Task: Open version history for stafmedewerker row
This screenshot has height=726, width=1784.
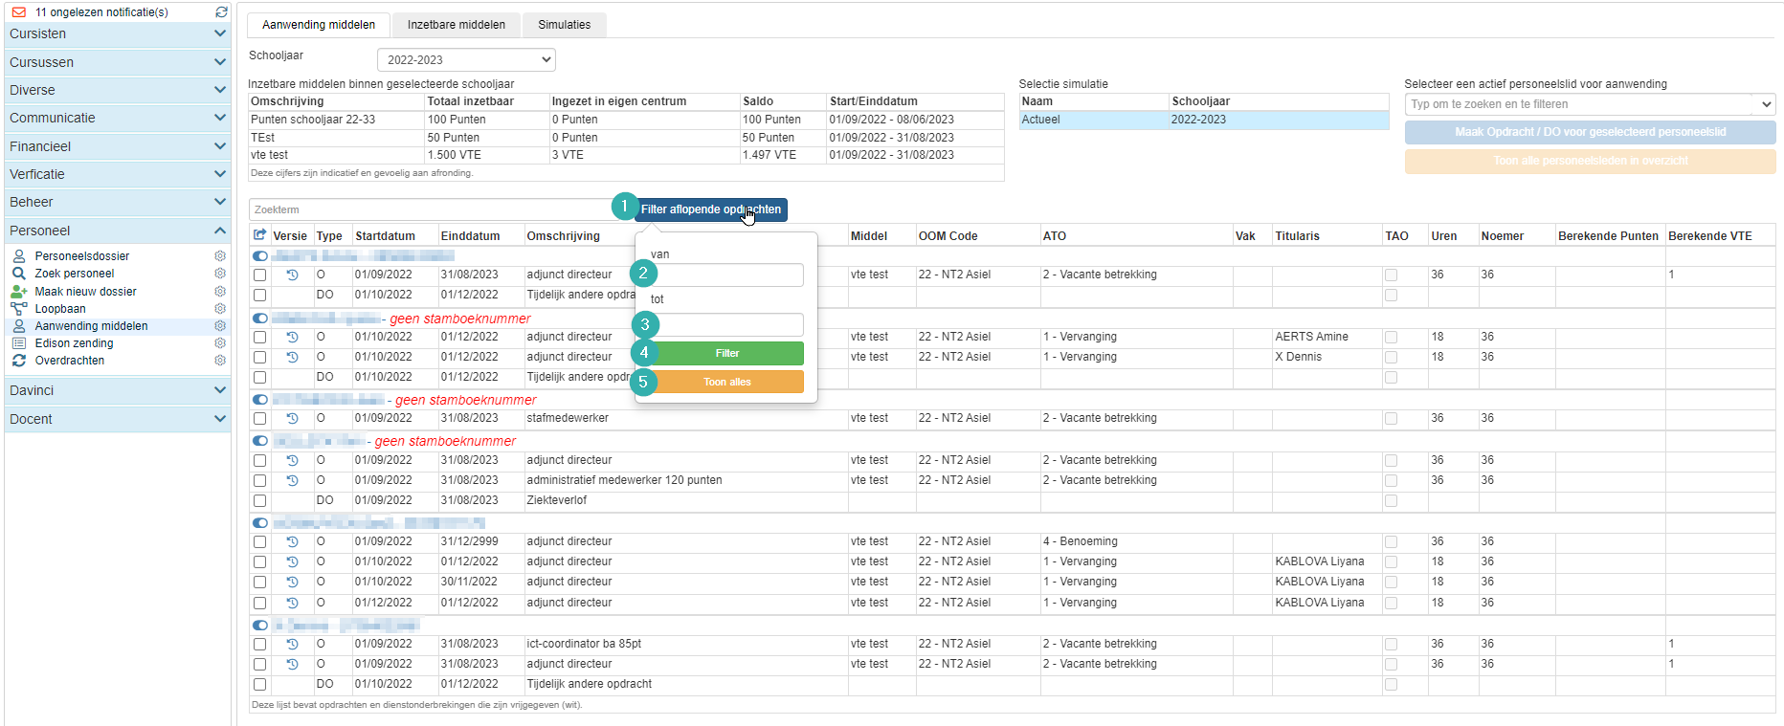Action: [292, 418]
